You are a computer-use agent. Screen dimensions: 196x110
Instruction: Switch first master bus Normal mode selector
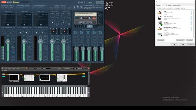75,32
